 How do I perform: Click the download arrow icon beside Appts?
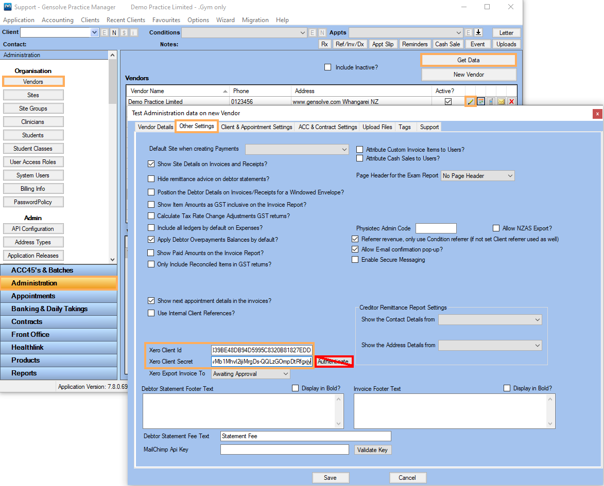tap(478, 32)
